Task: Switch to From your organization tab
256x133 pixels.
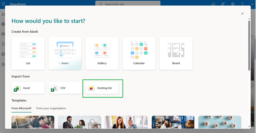Action: point(51,108)
